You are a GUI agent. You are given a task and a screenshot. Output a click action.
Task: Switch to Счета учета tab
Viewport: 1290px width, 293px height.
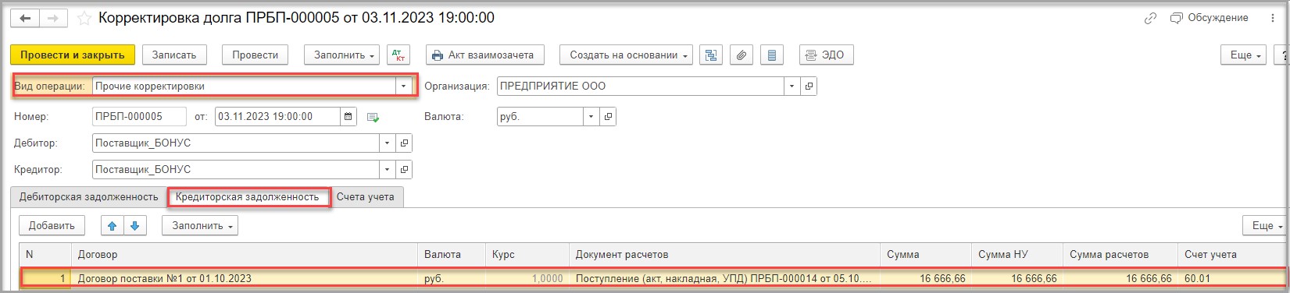coord(365,197)
